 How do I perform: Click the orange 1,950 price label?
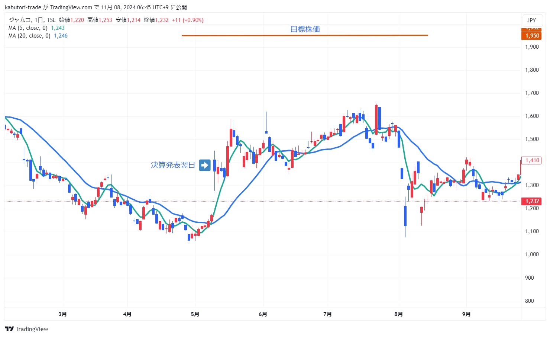[532, 36]
